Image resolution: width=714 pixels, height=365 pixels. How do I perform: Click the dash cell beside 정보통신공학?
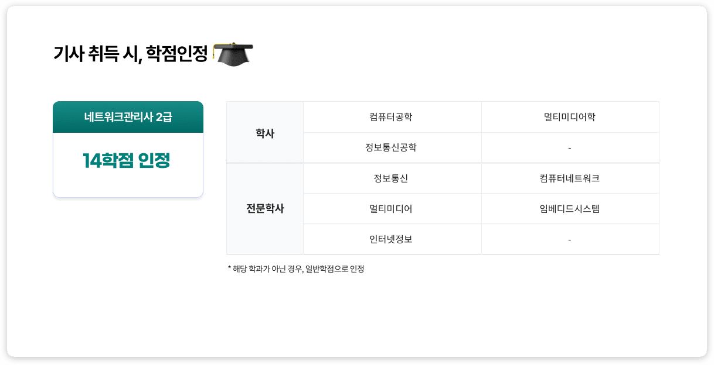point(569,148)
